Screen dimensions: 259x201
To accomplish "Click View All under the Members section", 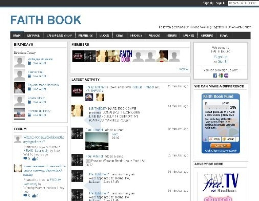I will click(183, 69).
